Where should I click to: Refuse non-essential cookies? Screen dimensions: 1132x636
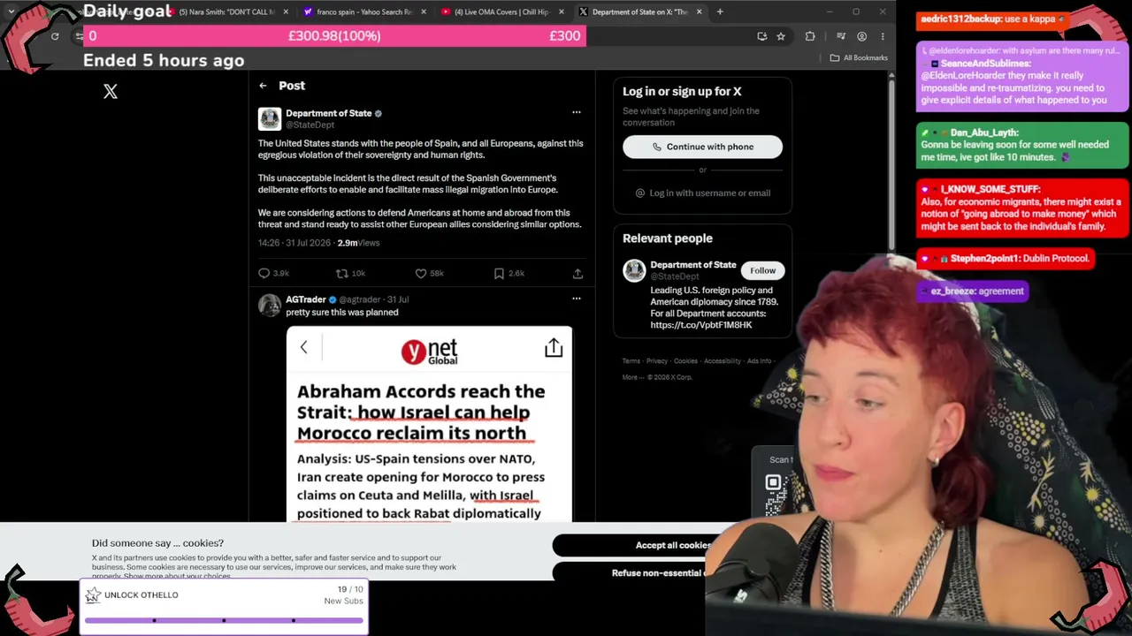click(x=657, y=573)
